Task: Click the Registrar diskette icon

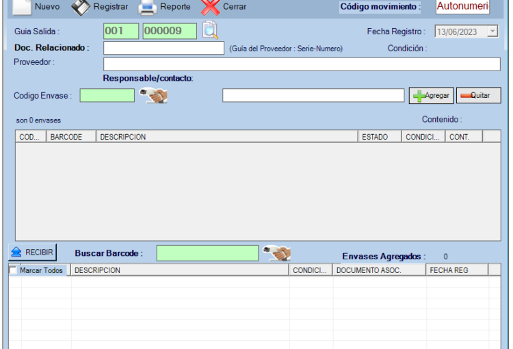Action: (81, 7)
